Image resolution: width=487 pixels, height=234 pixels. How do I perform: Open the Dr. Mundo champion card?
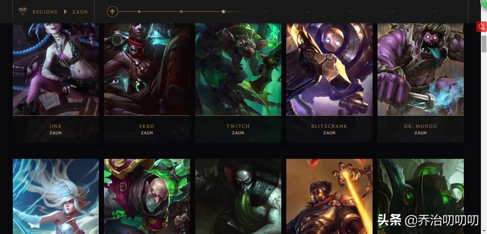pos(421,83)
